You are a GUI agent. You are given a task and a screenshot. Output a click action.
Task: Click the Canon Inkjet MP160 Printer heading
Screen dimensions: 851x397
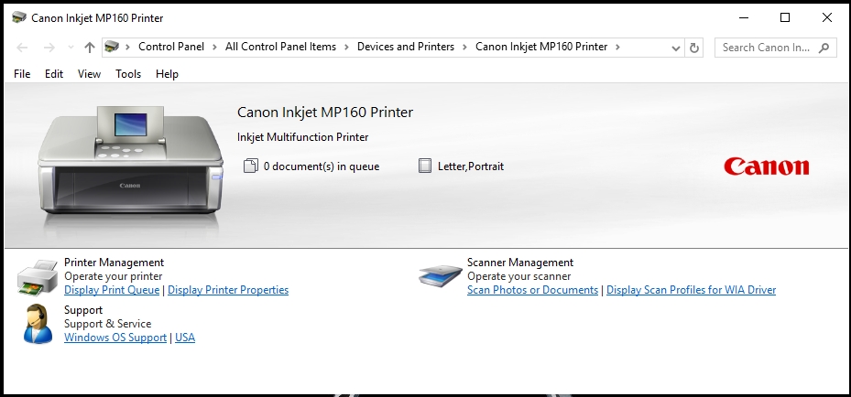coord(325,113)
